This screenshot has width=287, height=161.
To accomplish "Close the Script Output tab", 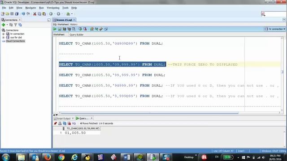I will pos(73,119).
